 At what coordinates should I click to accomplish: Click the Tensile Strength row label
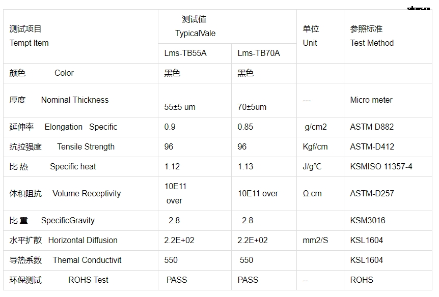pos(86,147)
